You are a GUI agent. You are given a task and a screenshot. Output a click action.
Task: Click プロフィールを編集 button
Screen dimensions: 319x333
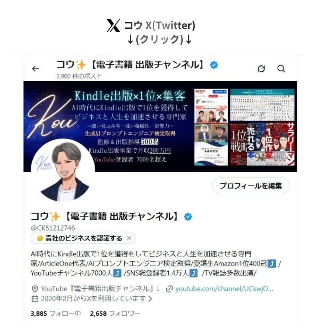(x=250, y=186)
